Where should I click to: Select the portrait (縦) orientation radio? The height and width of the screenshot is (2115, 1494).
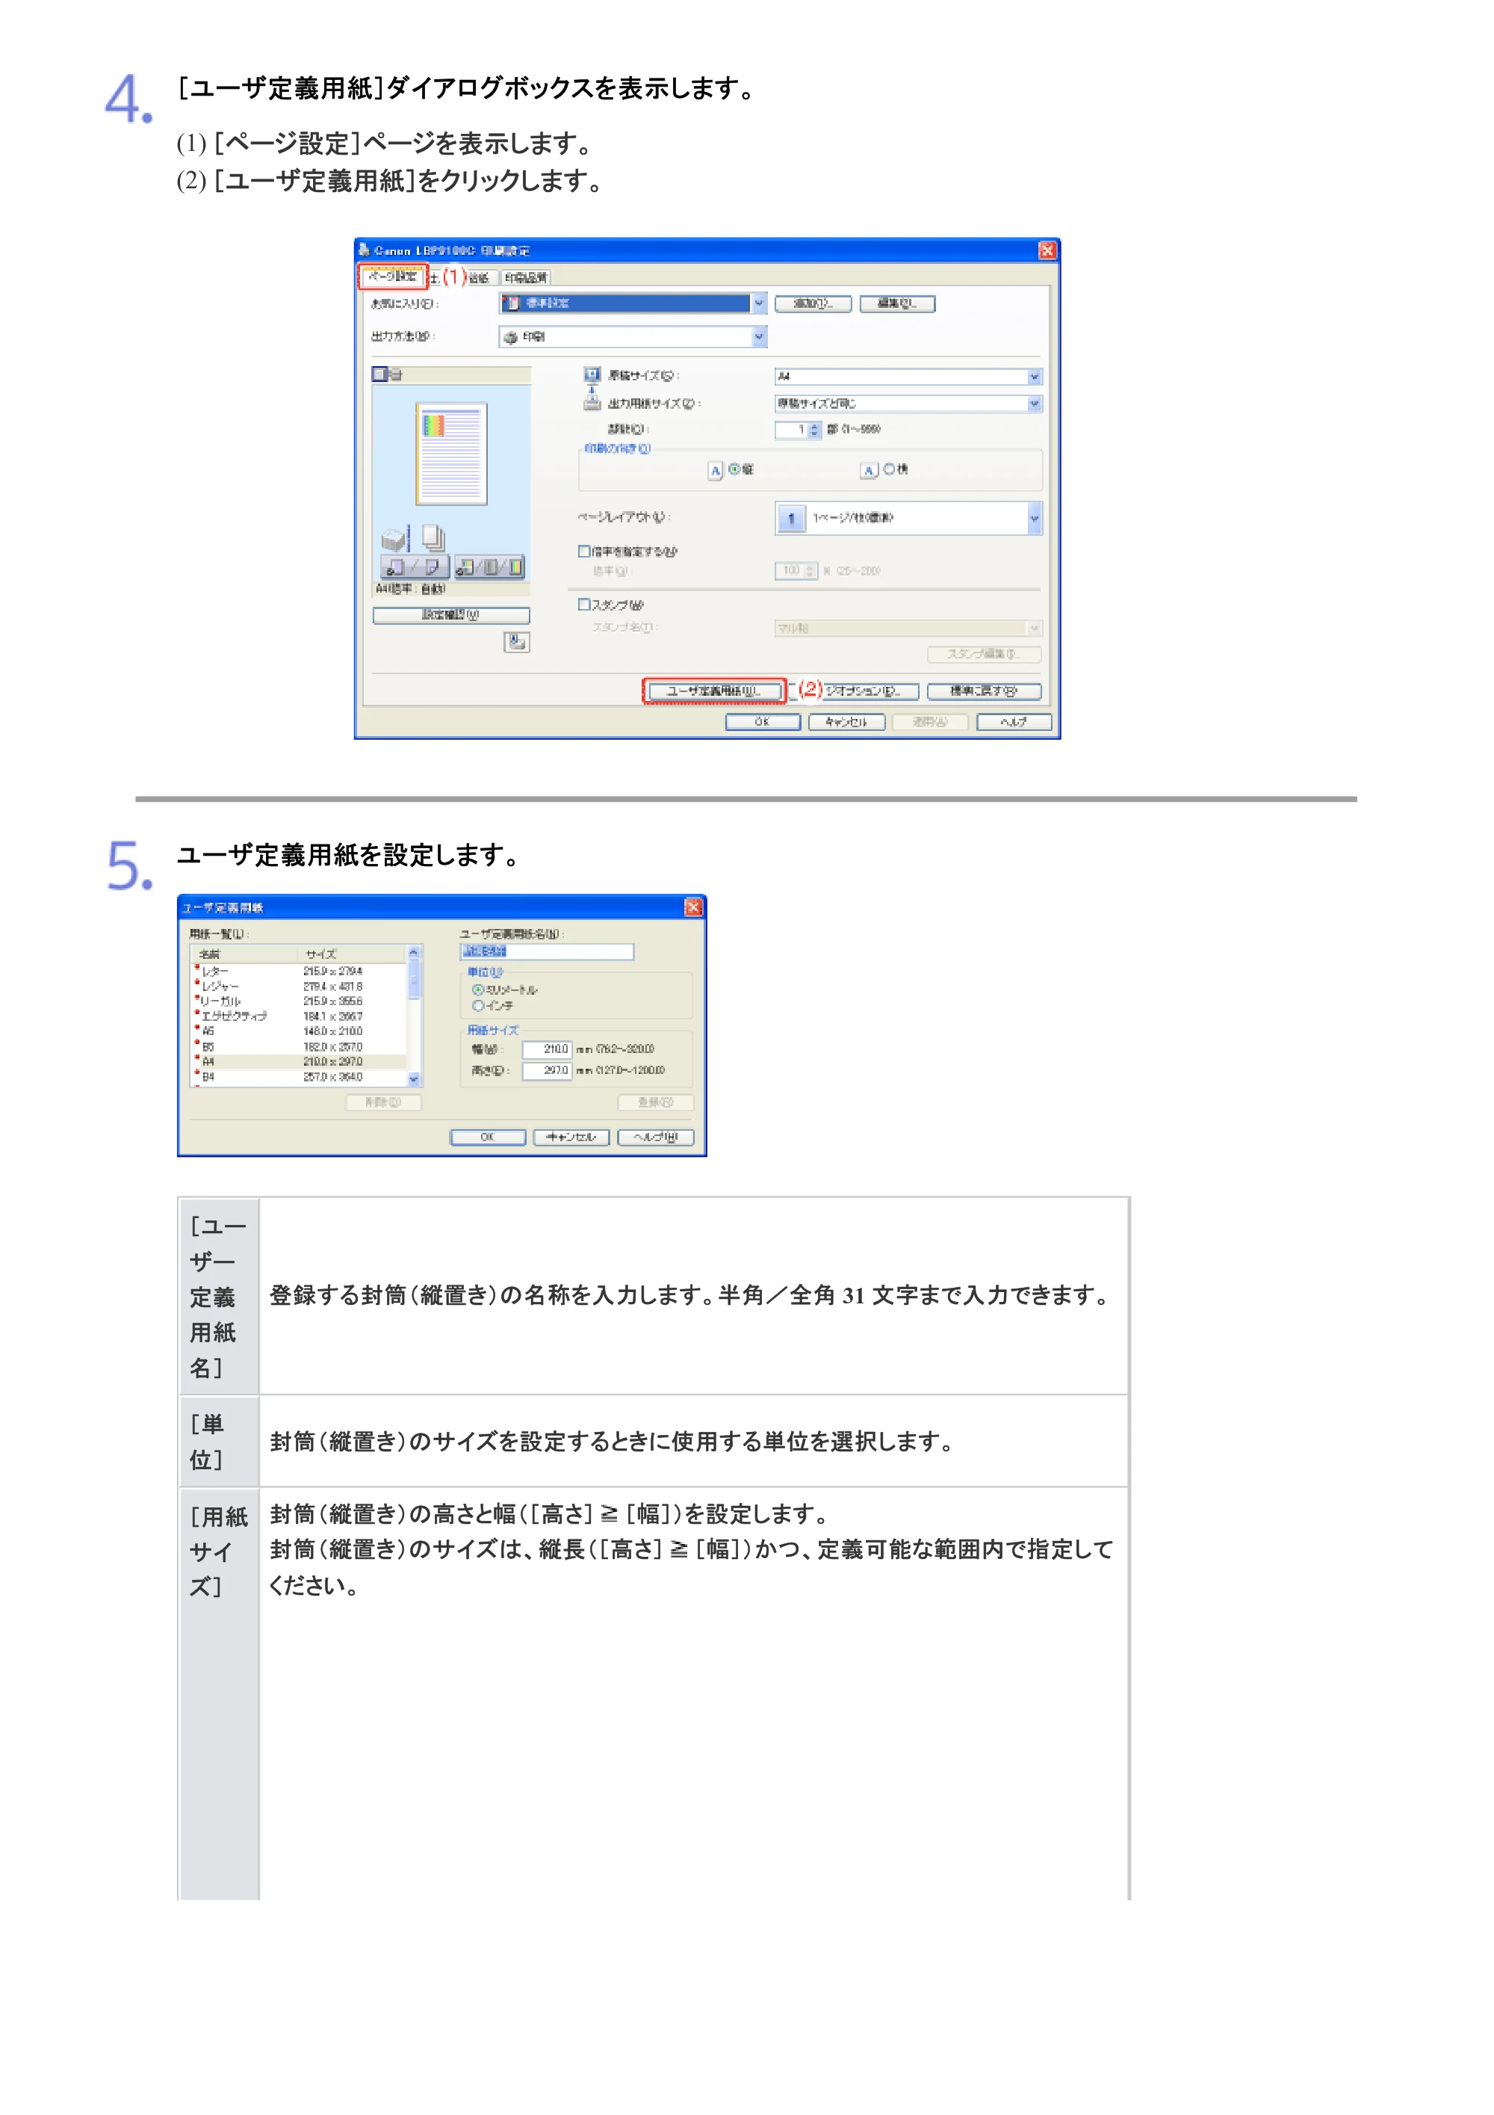point(734,469)
